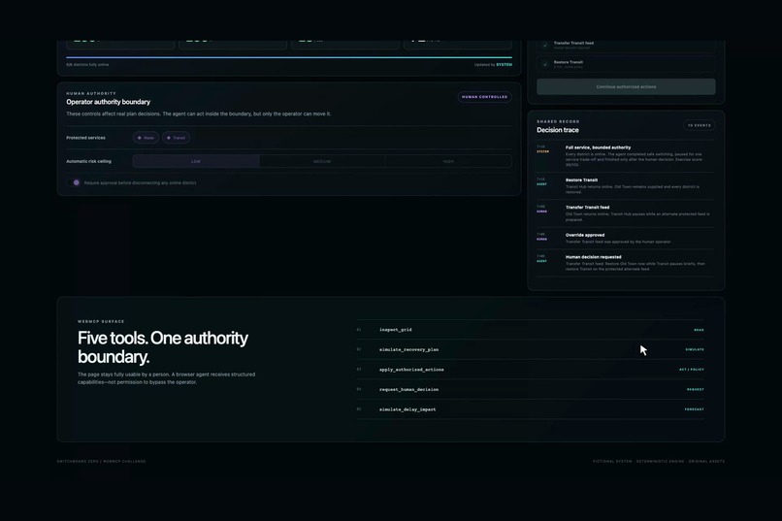Click the FORECAST tag next to simulate_delay_impact
782x521 pixels.
point(695,409)
